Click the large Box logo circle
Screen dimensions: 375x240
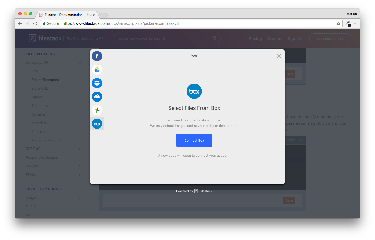194,91
